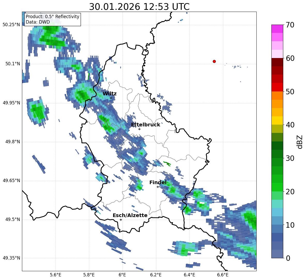The height and width of the screenshot is (280, 306).
Task: Click the yellow colorbar segment above 40
Action: pyautogui.click(x=277, y=120)
